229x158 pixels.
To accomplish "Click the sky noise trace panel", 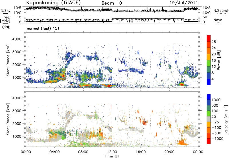I will (112, 10).
